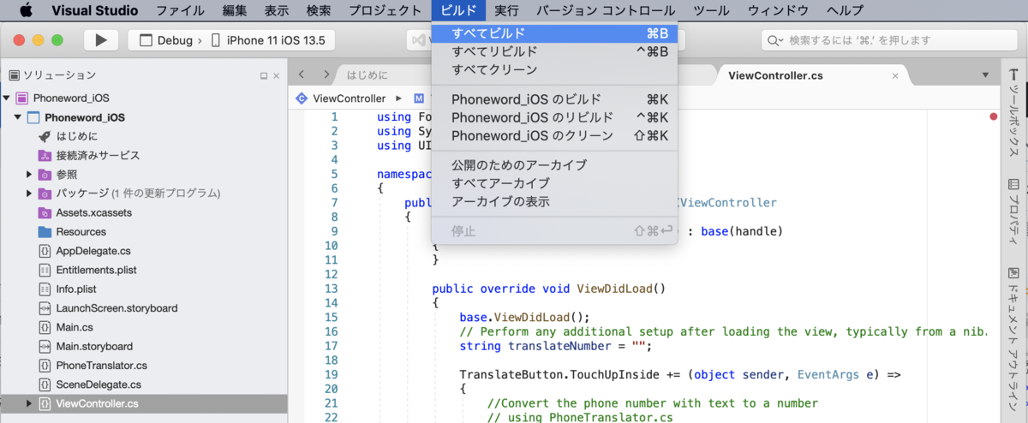
Task: Click the rocket icon beside はじめに
Action: (x=45, y=136)
